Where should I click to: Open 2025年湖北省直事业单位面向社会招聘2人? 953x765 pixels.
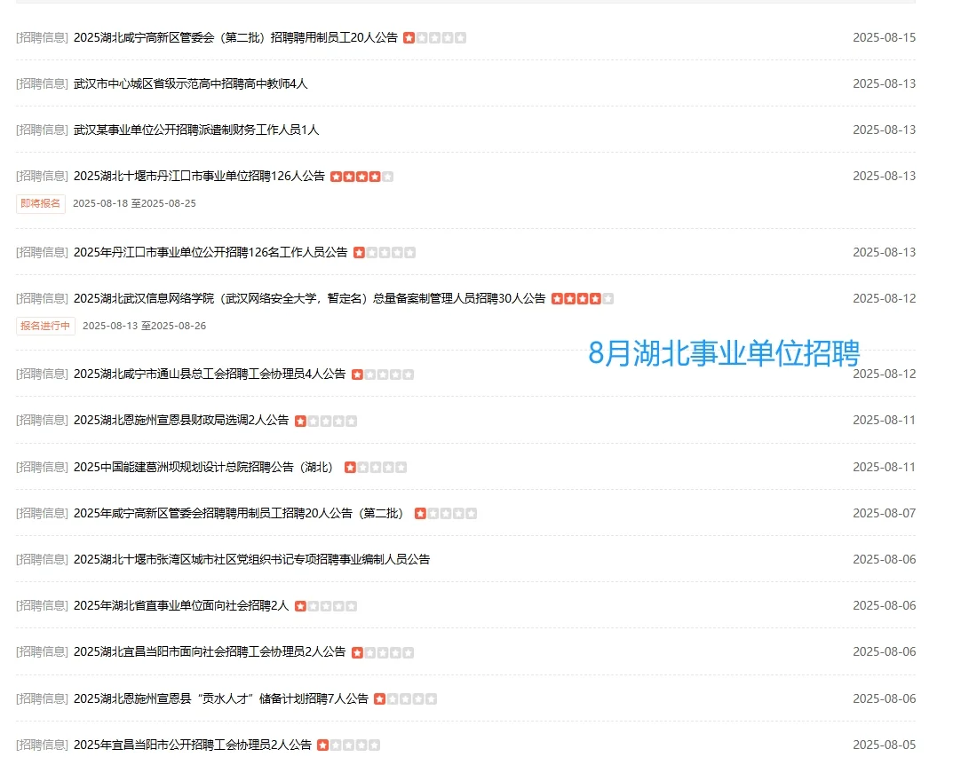(x=181, y=605)
